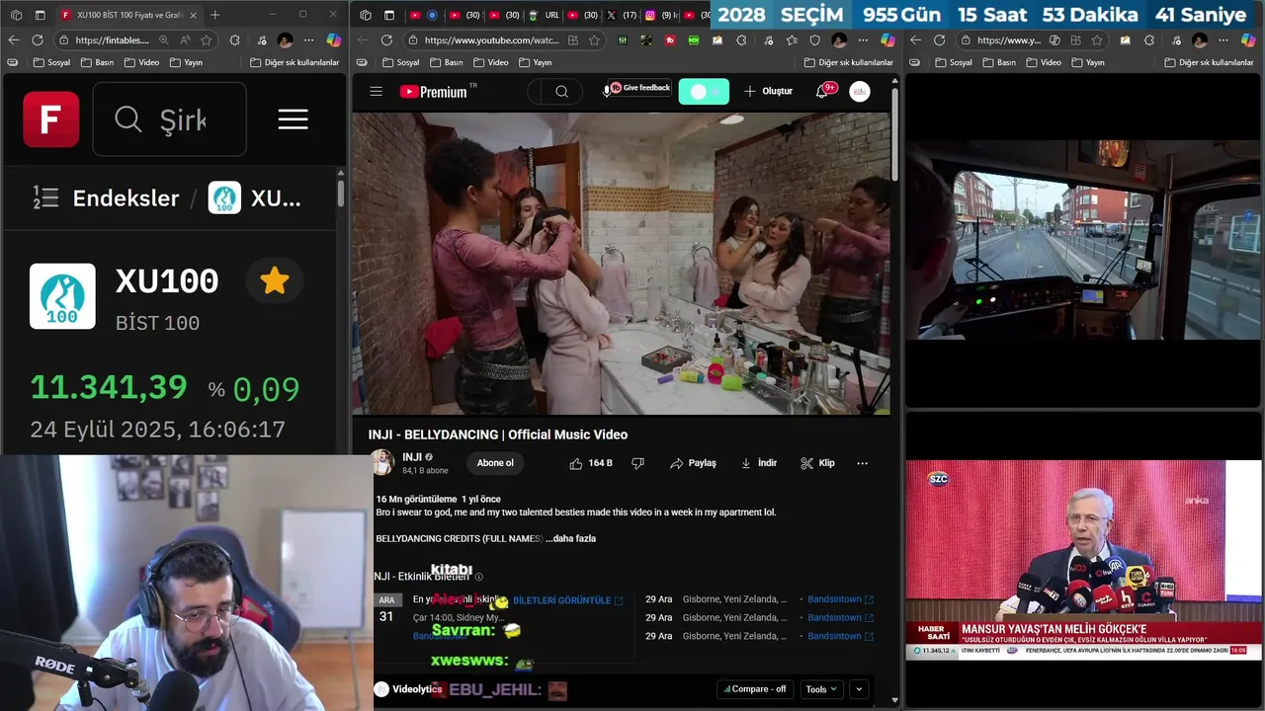This screenshot has height=711, width=1265.
Task: Open the Fintables hamburger menu
Action: point(293,119)
